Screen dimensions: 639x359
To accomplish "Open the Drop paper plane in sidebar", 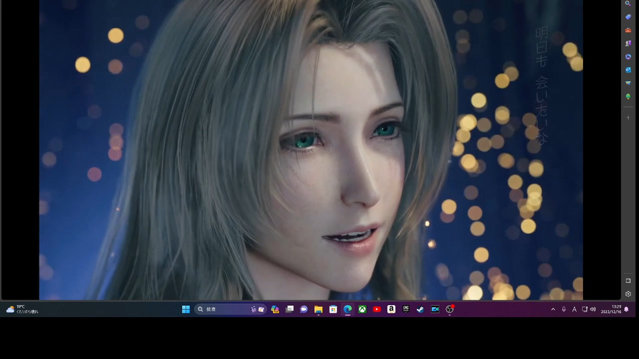I will coord(628,83).
